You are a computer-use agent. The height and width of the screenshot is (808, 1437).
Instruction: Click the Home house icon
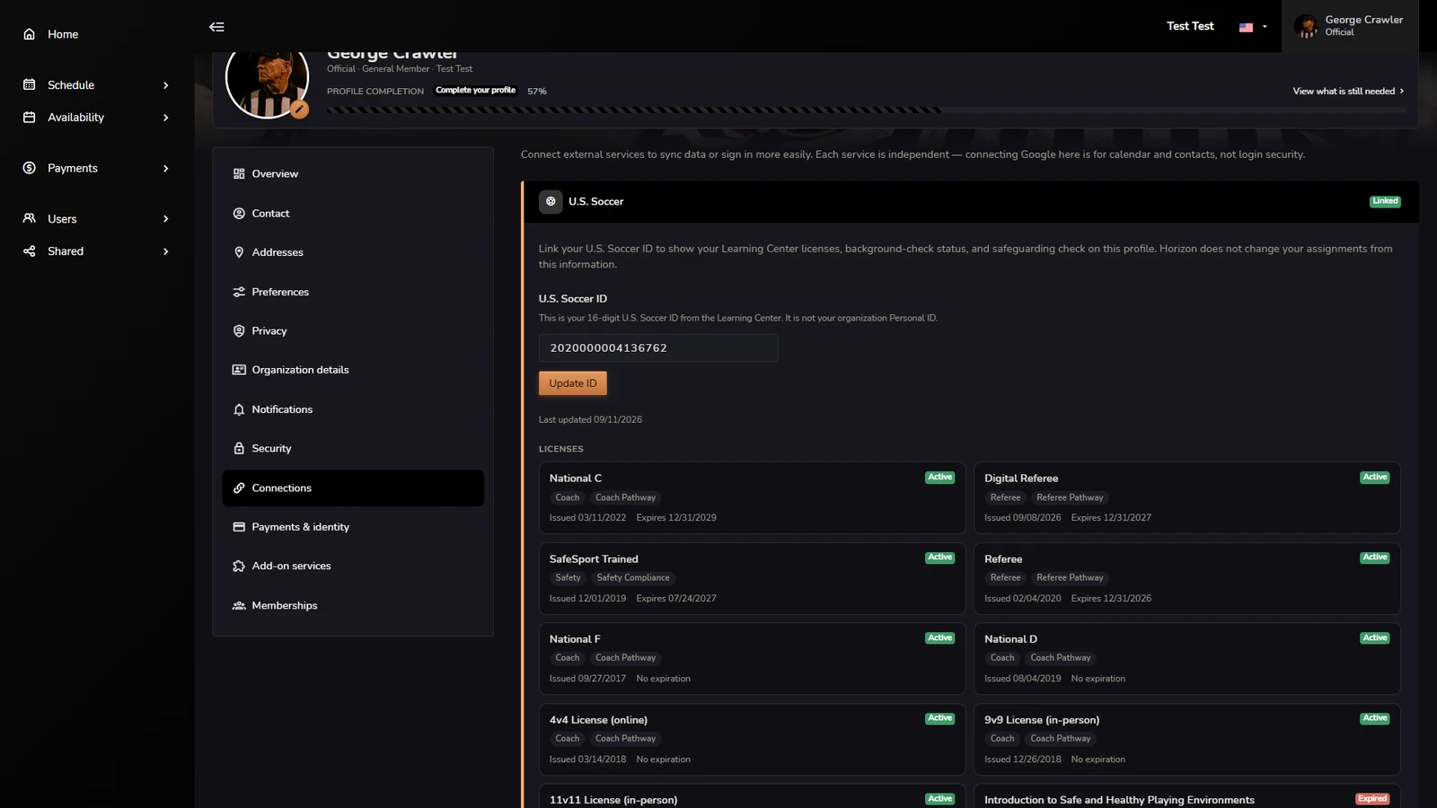[29, 34]
